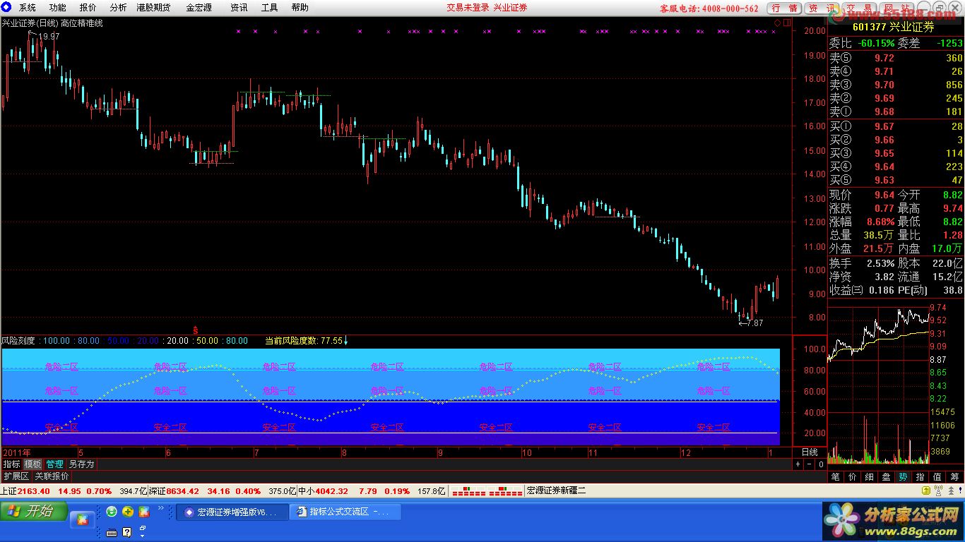
Task: Select the 势 tab in the quote panel
Action: pyautogui.click(x=903, y=477)
